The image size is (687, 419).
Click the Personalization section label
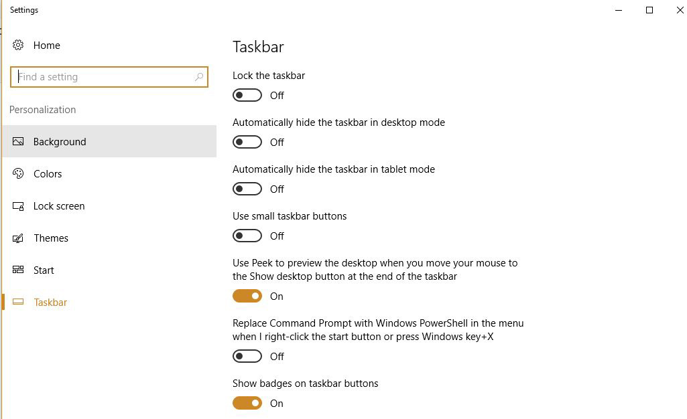[42, 109]
